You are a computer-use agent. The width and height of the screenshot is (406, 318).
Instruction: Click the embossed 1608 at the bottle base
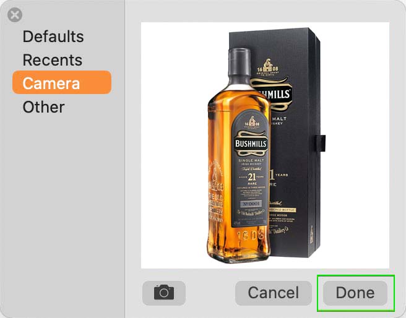251,235
